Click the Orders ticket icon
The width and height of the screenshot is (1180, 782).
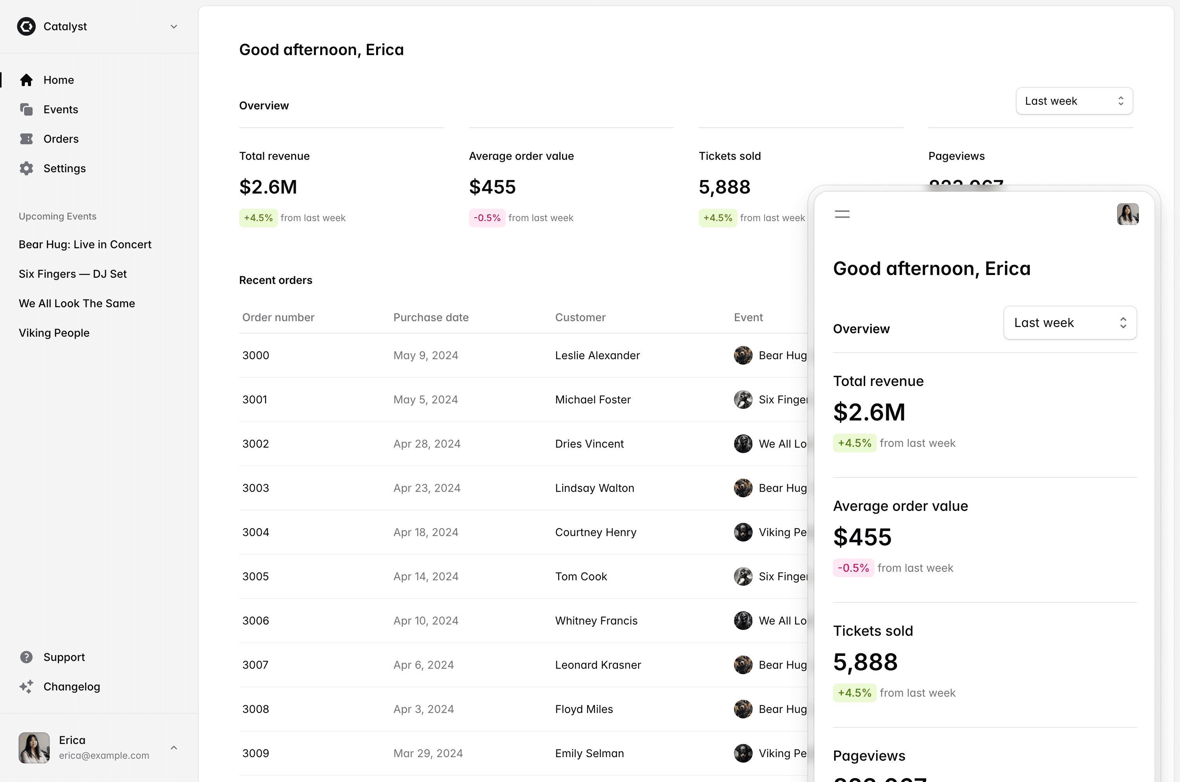[26, 138]
